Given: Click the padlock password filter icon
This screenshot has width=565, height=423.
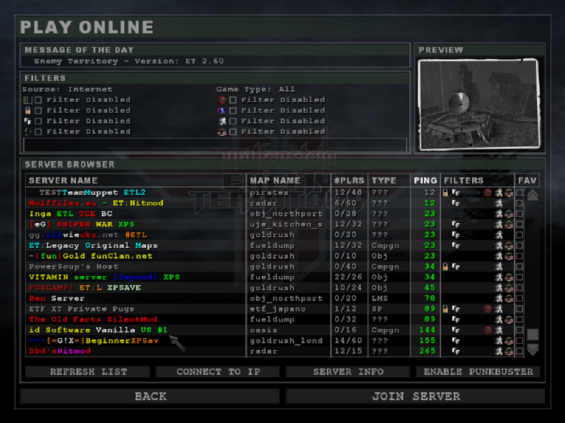Looking at the screenshot, I should tap(28, 111).
